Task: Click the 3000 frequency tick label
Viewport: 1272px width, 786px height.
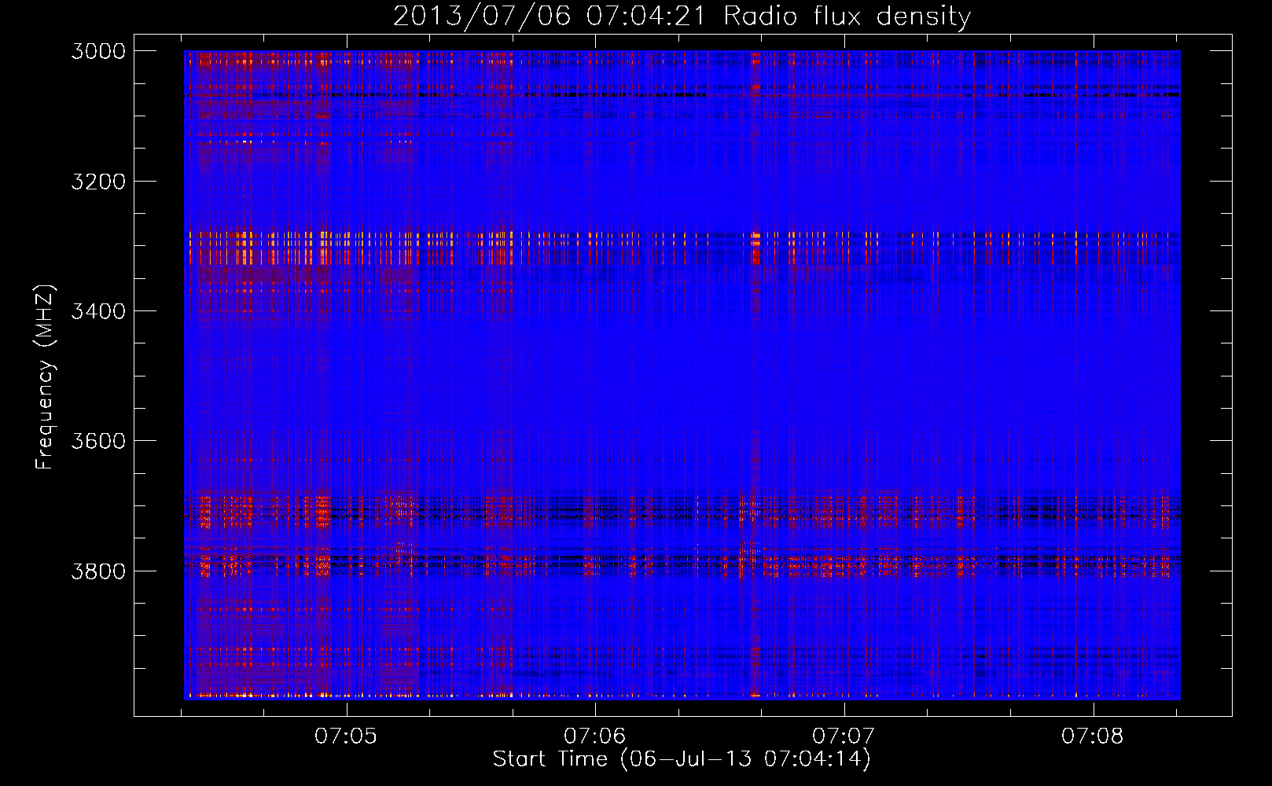Action: point(98,51)
